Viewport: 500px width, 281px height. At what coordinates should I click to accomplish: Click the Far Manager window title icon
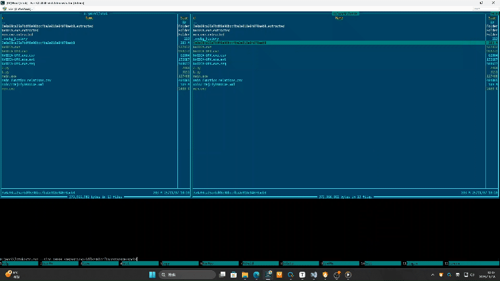coord(3,3)
